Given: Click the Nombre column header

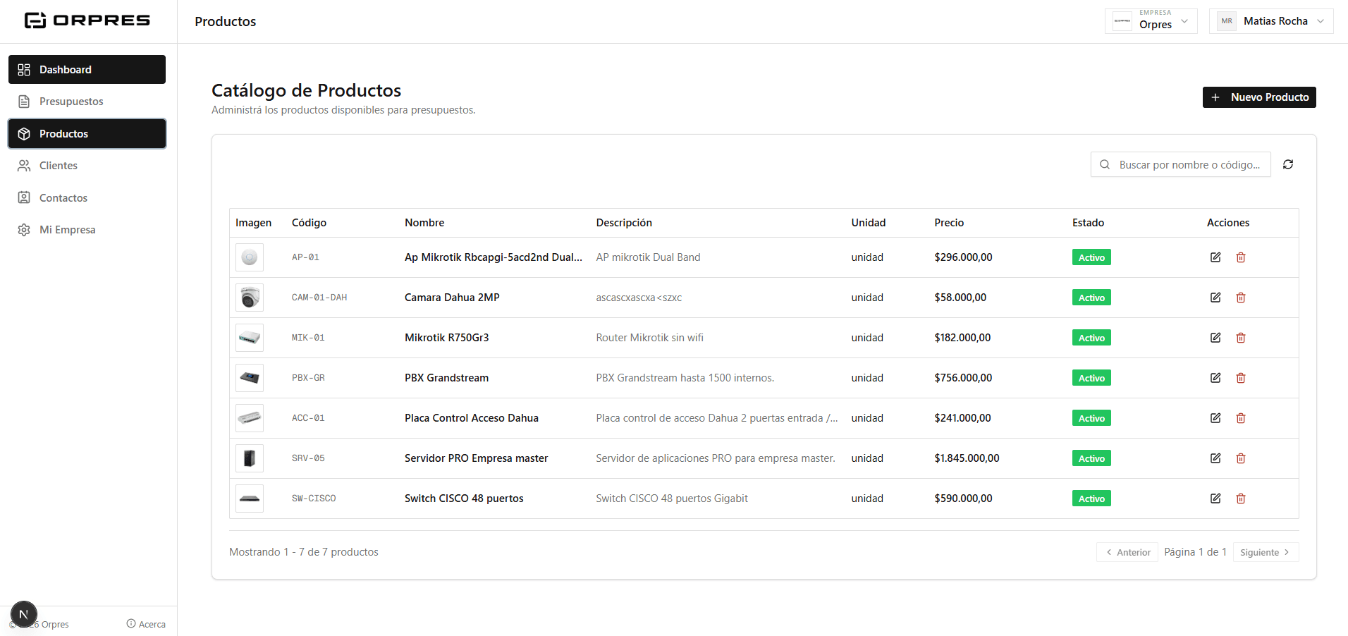Looking at the screenshot, I should coord(424,223).
